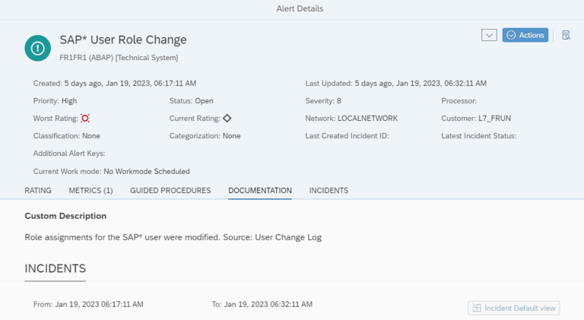Click the From date Jan 19, 2023 06:17:11 AM
This screenshot has width=584, height=320.
click(x=99, y=304)
